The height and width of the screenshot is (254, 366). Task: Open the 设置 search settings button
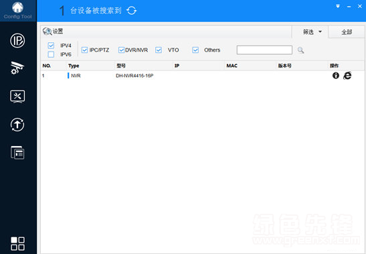tap(53, 31)
